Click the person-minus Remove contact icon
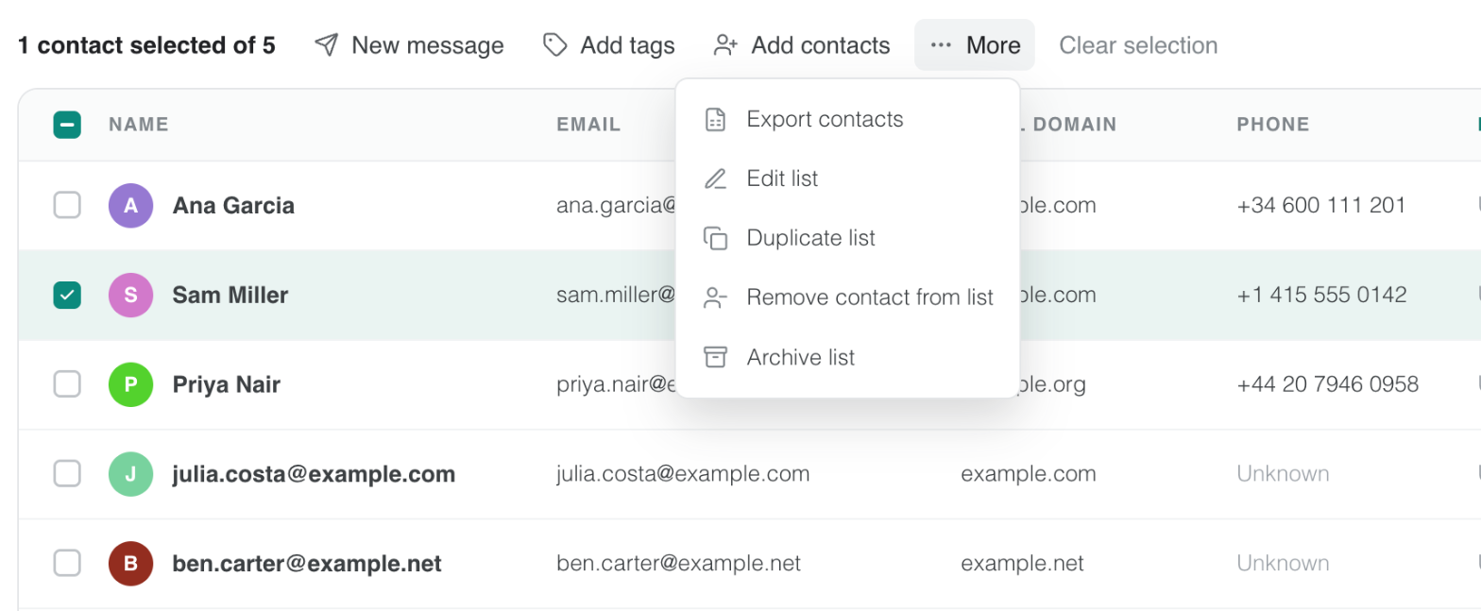 coord(716,298)
